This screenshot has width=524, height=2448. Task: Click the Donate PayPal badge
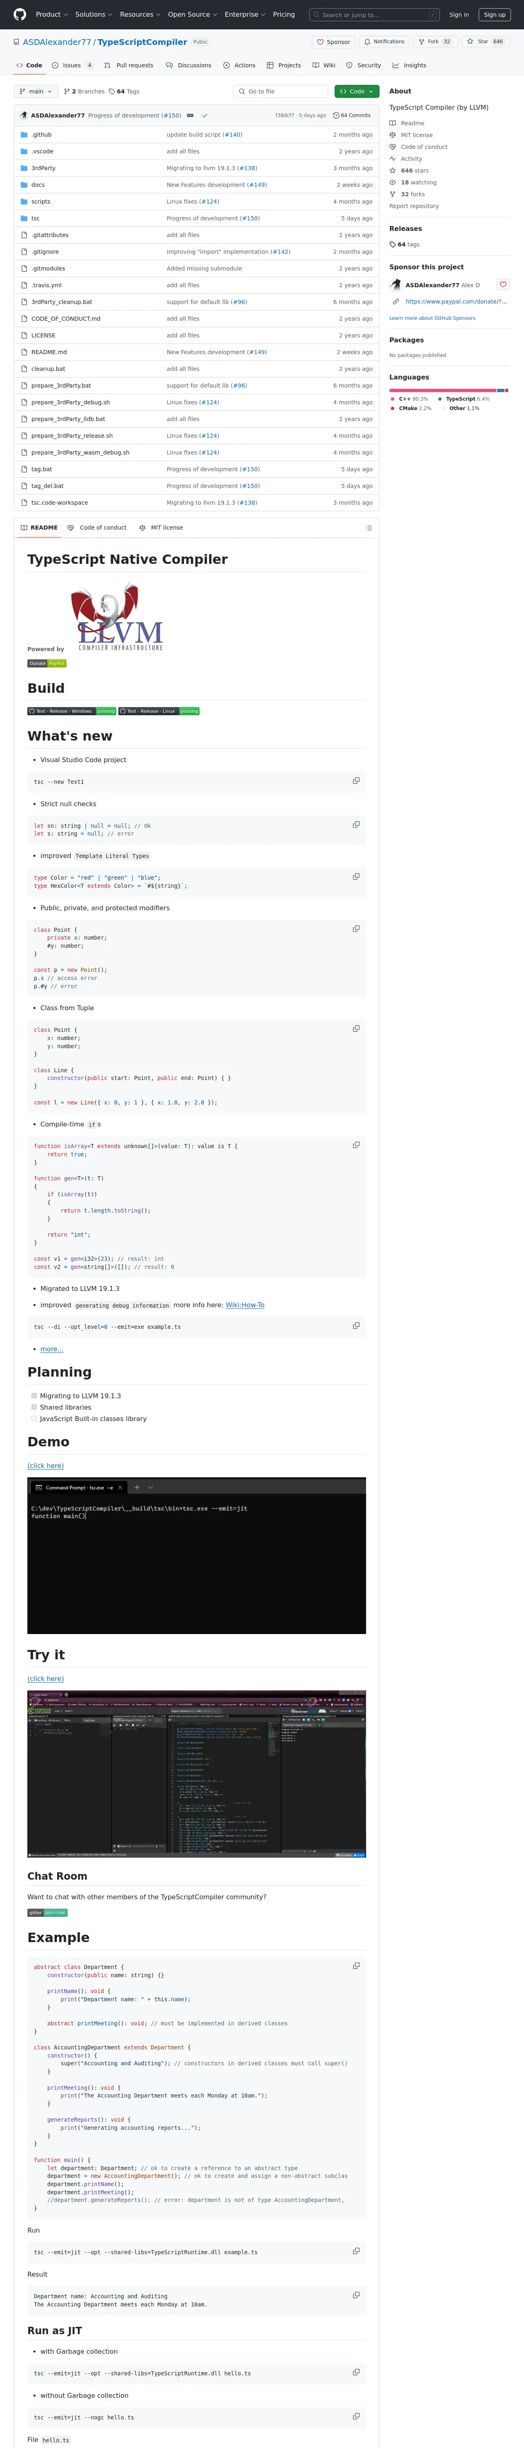tap(47, 663)
